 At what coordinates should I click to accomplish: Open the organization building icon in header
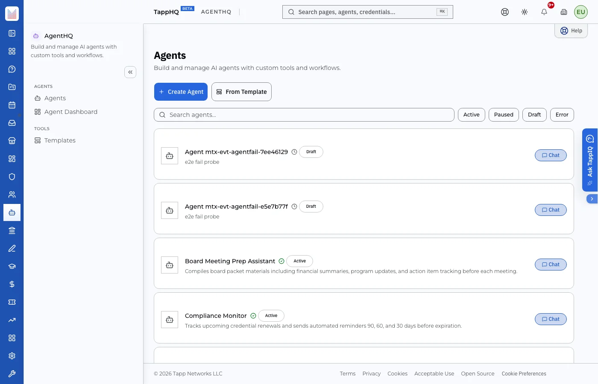[564, 12]
